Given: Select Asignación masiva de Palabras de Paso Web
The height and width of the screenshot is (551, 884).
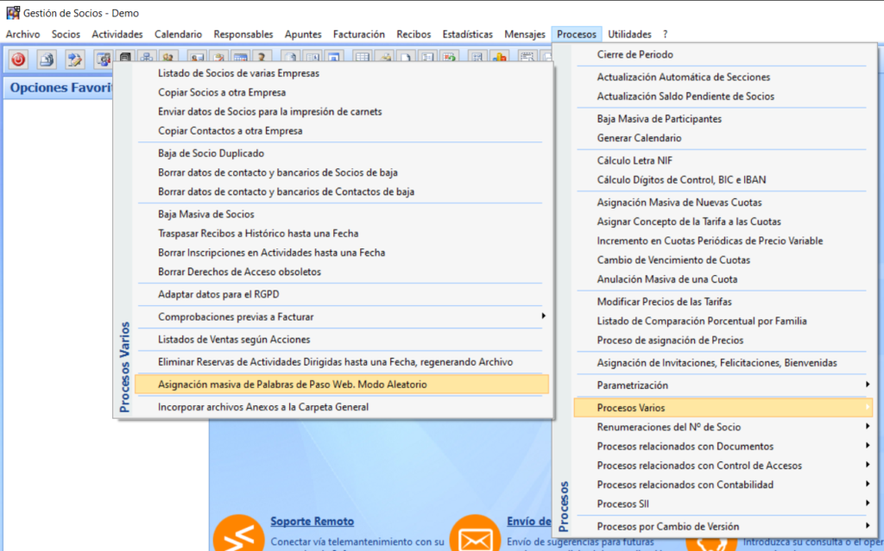Looking at the screenshot, I should pos(292,385).
